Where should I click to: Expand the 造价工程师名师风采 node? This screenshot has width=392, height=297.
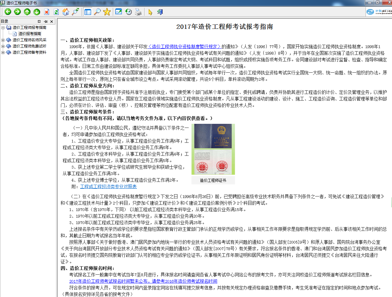3,40
